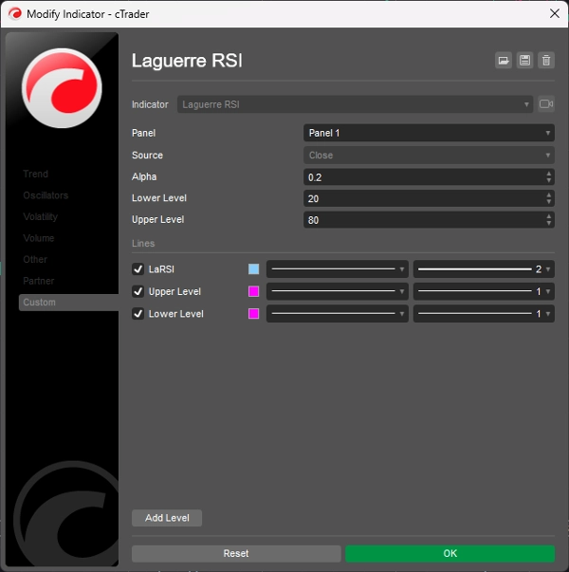Click the trash delete icon
Image resolution: width=569 pixels, height=572 pixels.
(x=545, y=61)
